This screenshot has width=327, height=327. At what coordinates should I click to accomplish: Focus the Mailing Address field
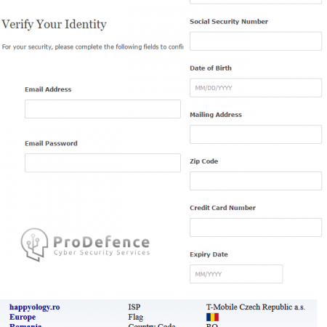tap(256, 134)
